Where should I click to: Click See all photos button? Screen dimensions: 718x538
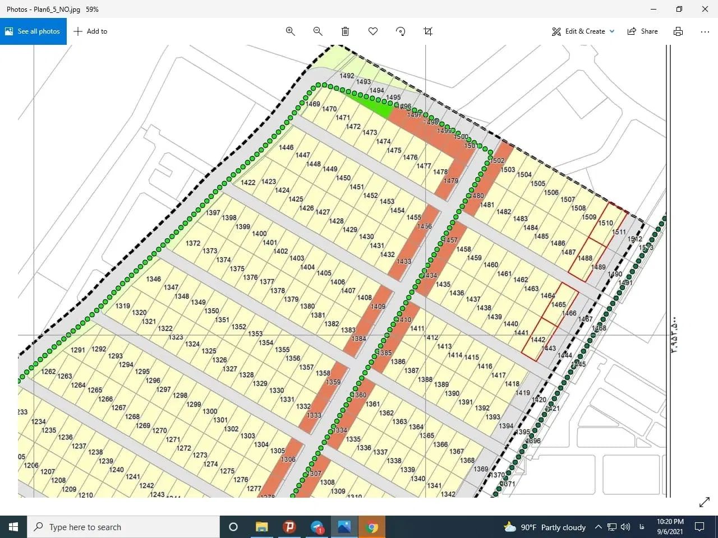[x=33, y=31]
